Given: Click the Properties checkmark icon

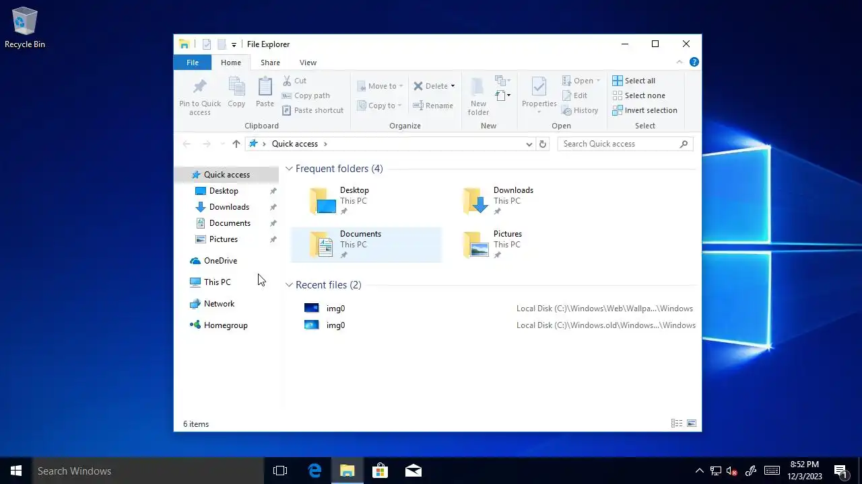Looking at the screenshot, I should point(539,86).
